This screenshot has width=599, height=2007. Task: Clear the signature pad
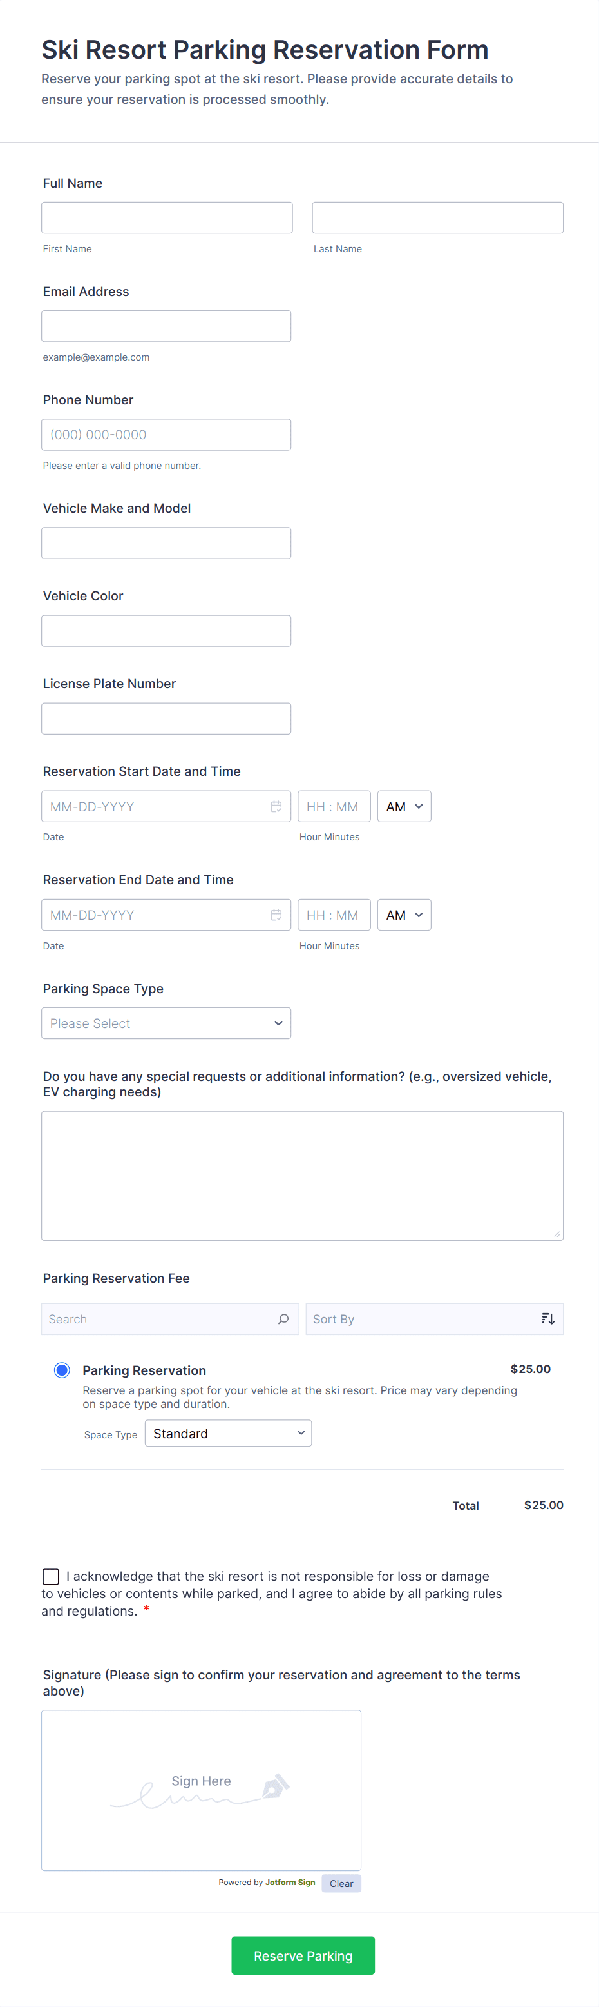[341, 1883]
